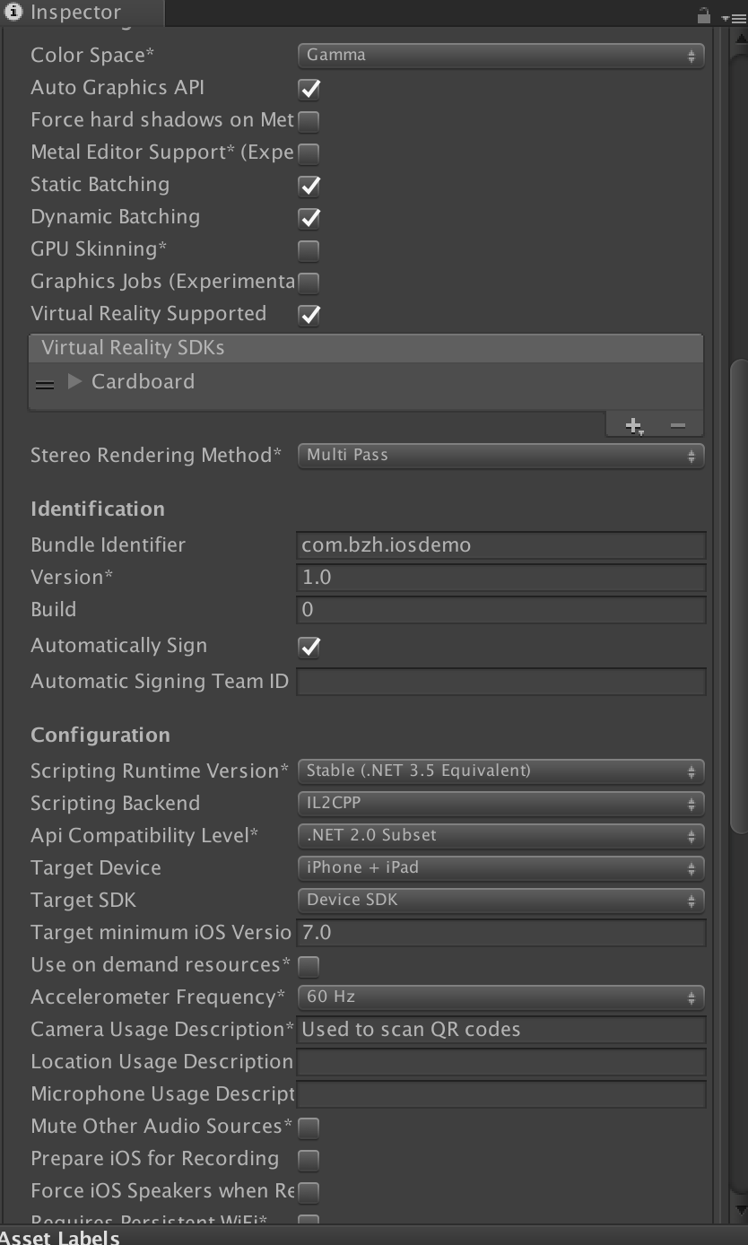Click the Bundle Identifier field
The image size is (748, 1245).
tap(501, 545)
